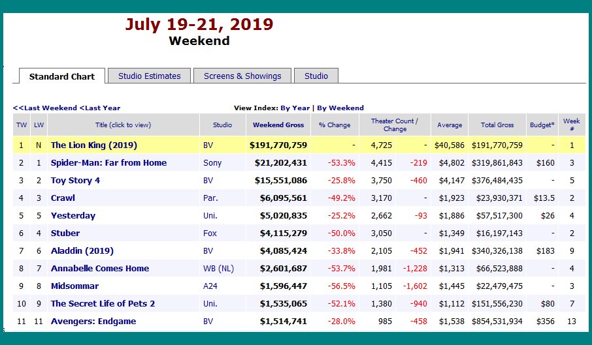The height and width of the screenshot is (345, 592).
Task: Click the Stuber title link
Action: [65, 233]
